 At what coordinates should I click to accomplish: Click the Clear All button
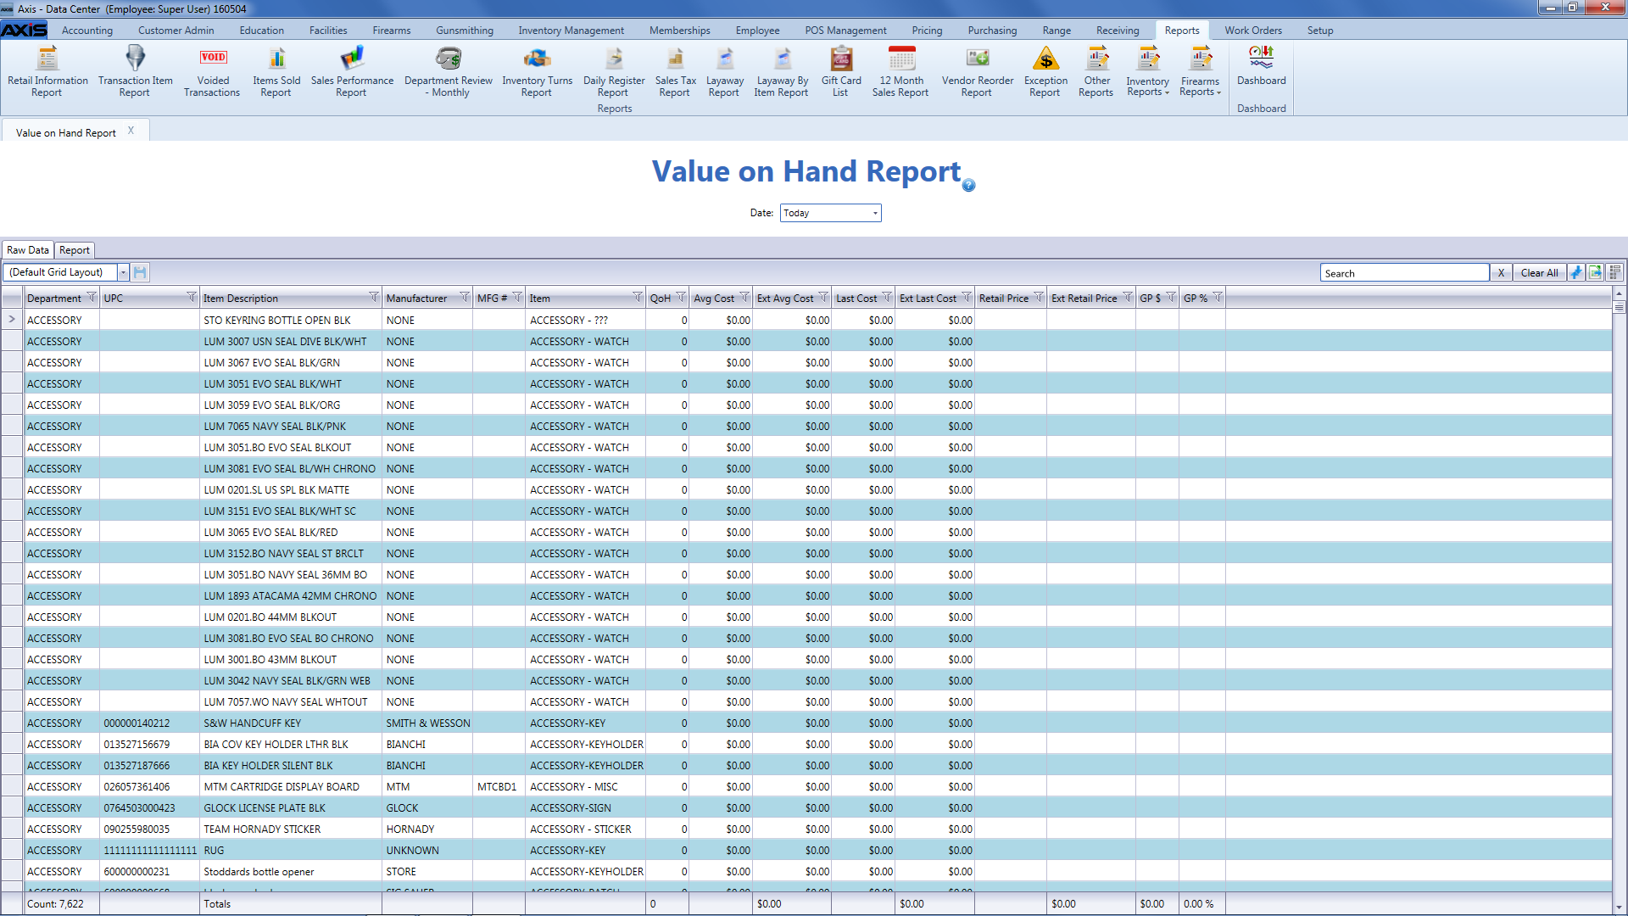tap(1539, 273)
